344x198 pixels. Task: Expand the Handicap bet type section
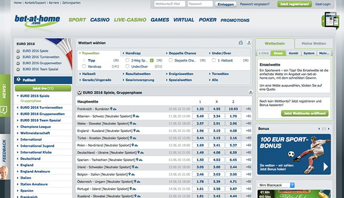pyautogui.click(x=131, y=53)
